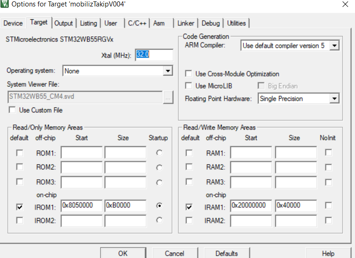Viewport: 355px width, 258px height.
Task: Select the User tab
Action: click(111, 23)
